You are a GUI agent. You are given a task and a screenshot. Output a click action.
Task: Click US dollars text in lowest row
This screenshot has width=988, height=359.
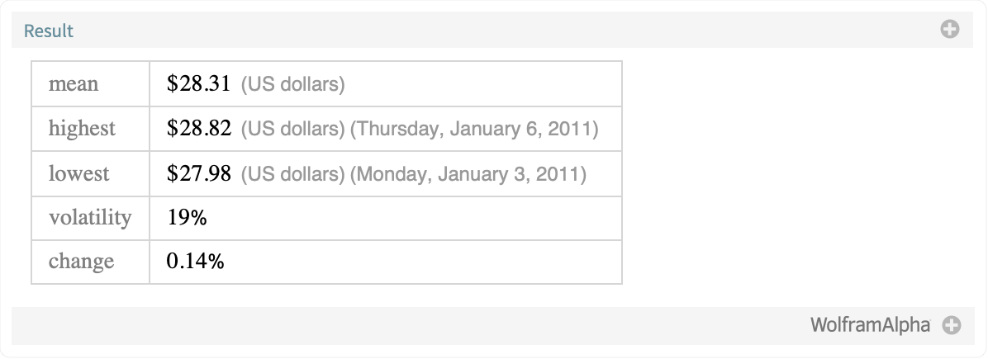[293, 174]
